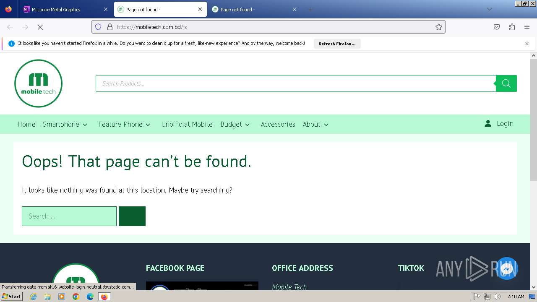Click the TIKTOK footer heading

[x=411, y=268]
